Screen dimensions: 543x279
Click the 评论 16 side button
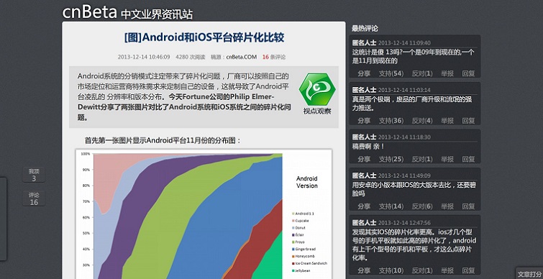click(x=34, y=198)
